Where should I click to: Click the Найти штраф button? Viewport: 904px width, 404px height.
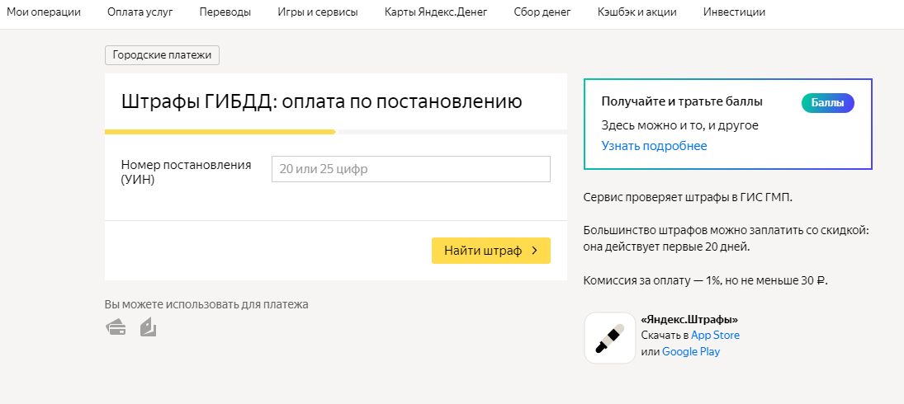click(x=491, y=251)
